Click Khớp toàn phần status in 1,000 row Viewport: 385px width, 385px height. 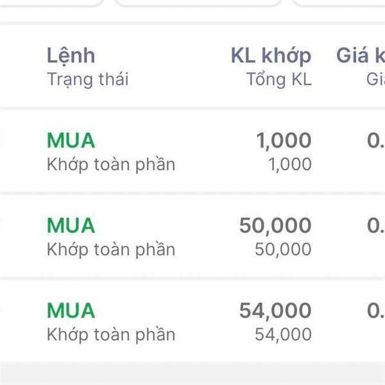pyautogui.click(x=111, y=165)
